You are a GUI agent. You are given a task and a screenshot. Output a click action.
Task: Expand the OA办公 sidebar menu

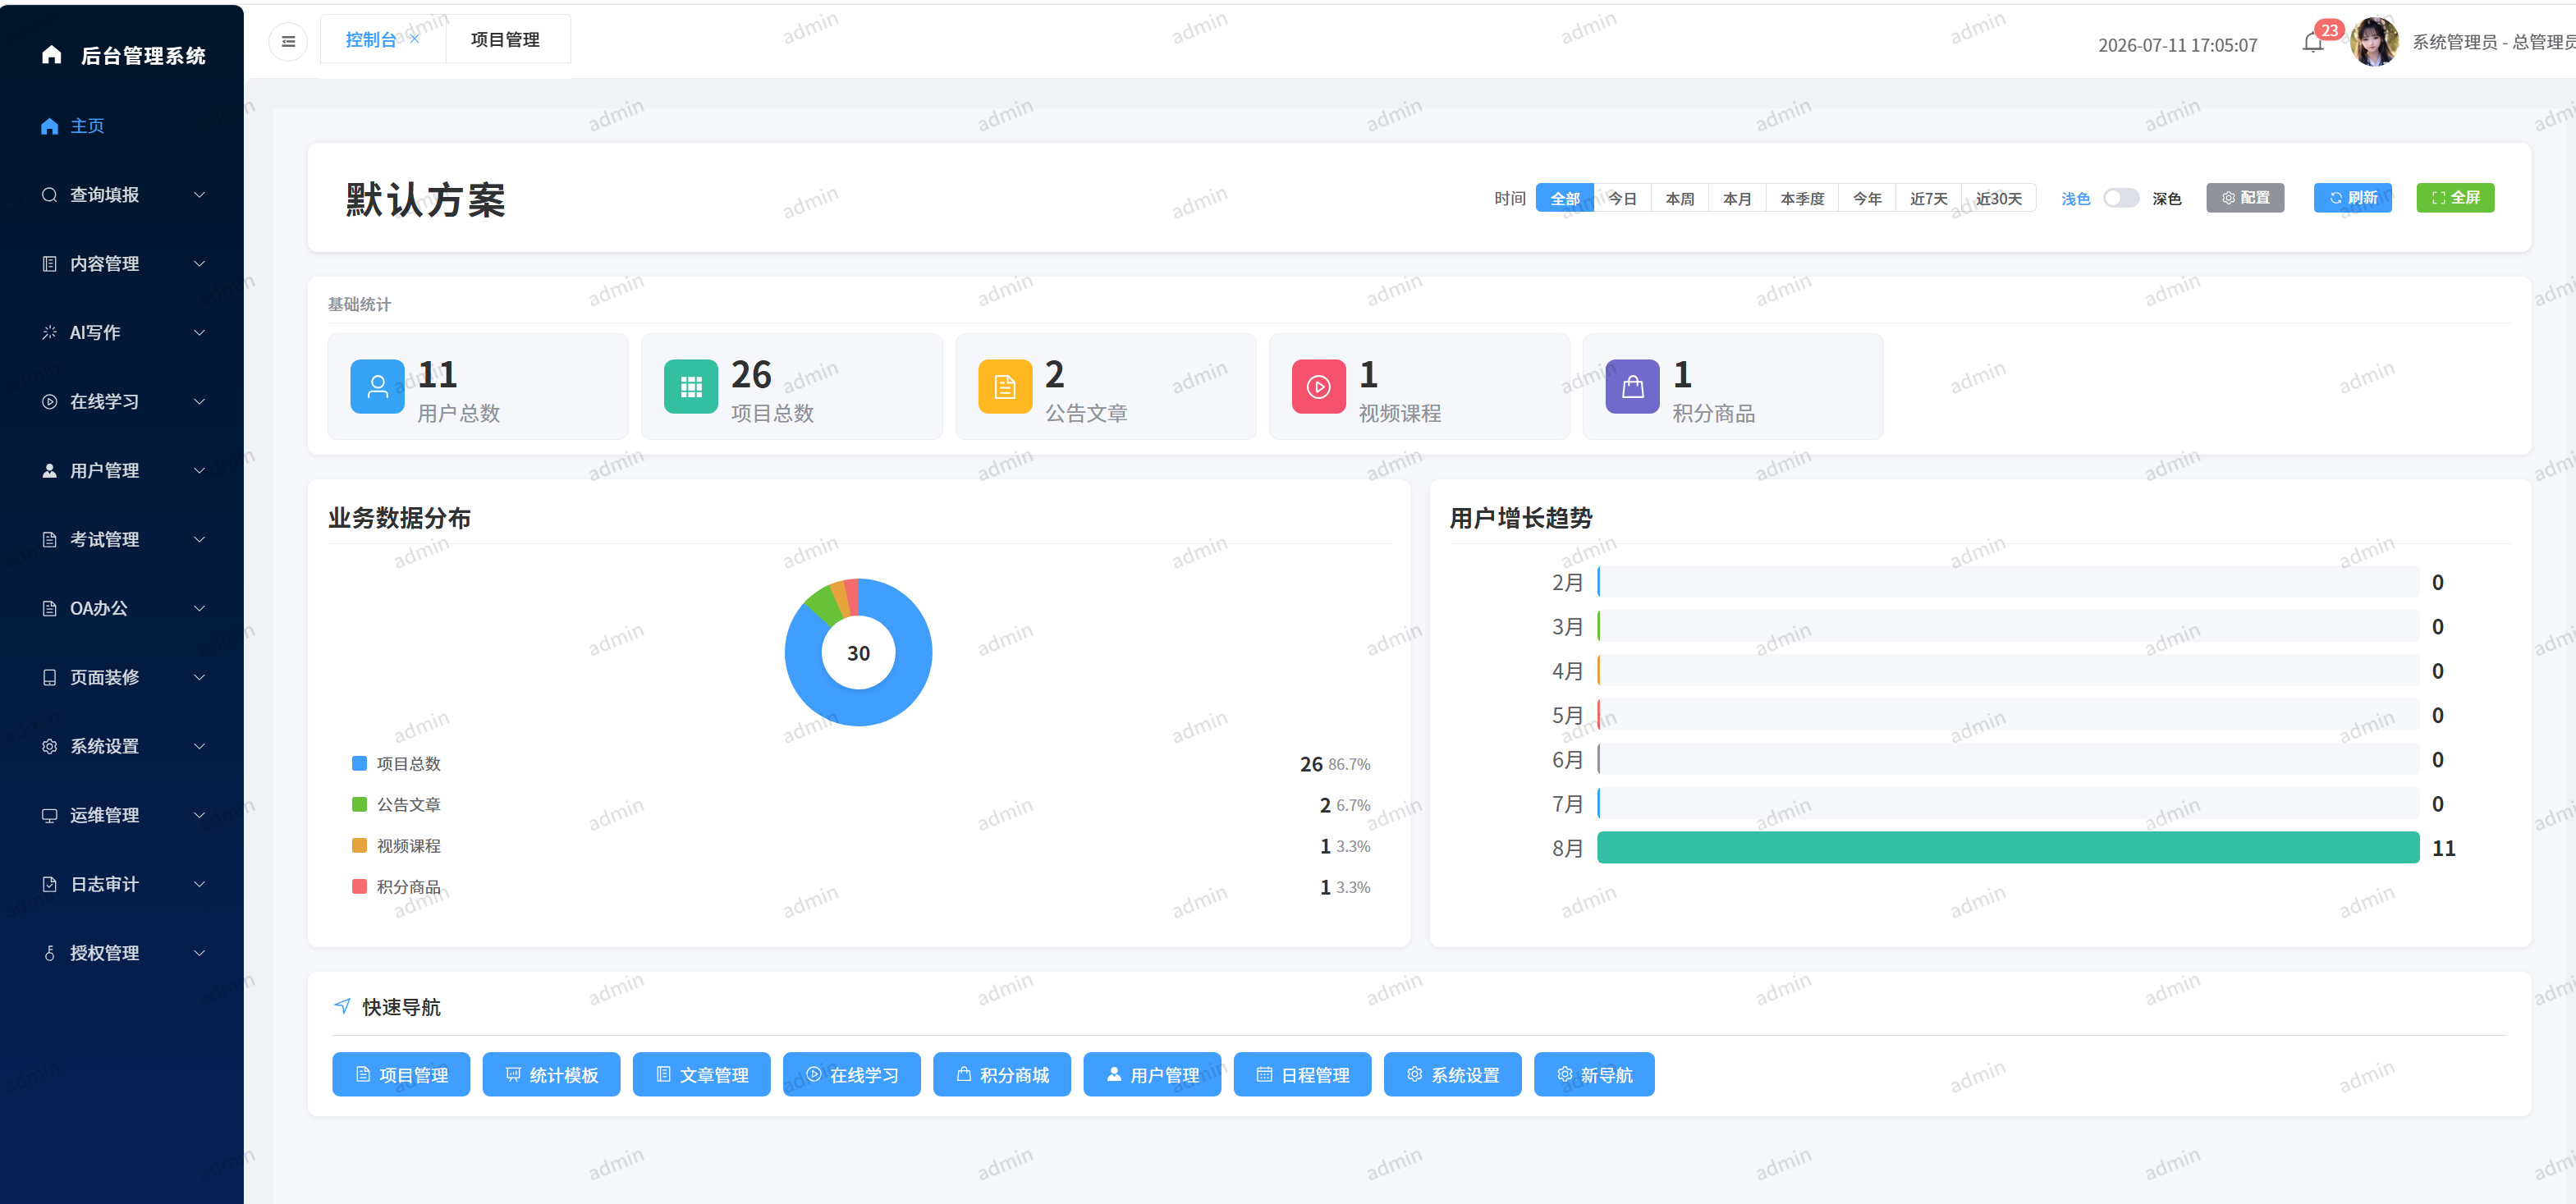(122, 609)
